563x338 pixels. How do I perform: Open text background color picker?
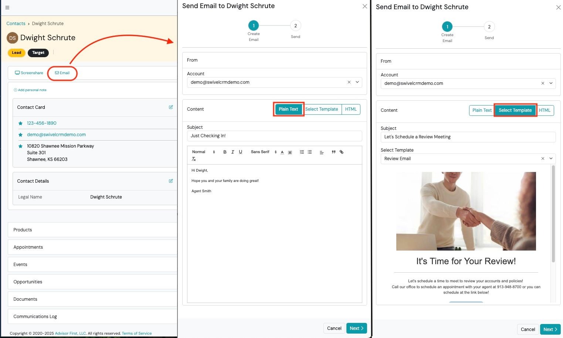point(290,152)
